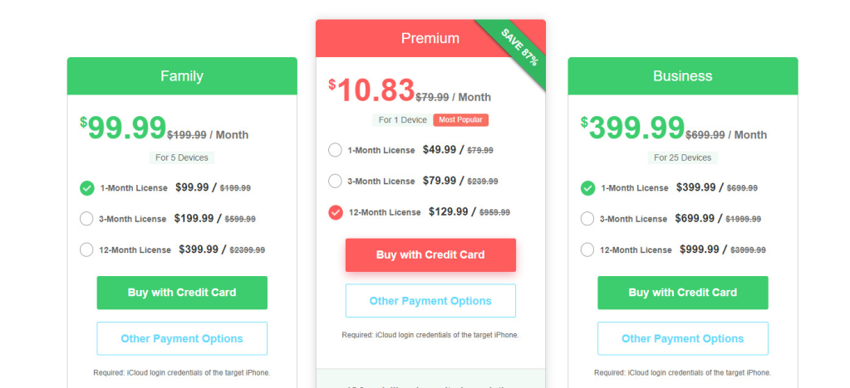Click Family plan Buy with Credit Card
The width and height of the screenshot is (850, 388).
(182, 293)
